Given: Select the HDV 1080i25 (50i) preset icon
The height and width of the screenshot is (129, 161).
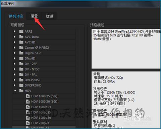Looking at the screenshot, I should coord(28,96).
